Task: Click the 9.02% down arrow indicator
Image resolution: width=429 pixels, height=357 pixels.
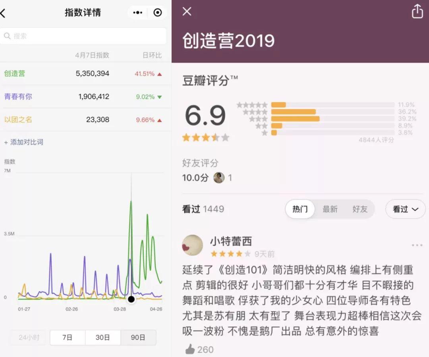Action: (160, 97)
